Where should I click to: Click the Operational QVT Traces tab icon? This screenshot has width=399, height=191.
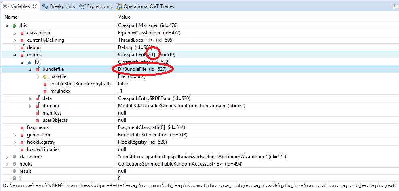pyautogui.click(x=118, y=6)
